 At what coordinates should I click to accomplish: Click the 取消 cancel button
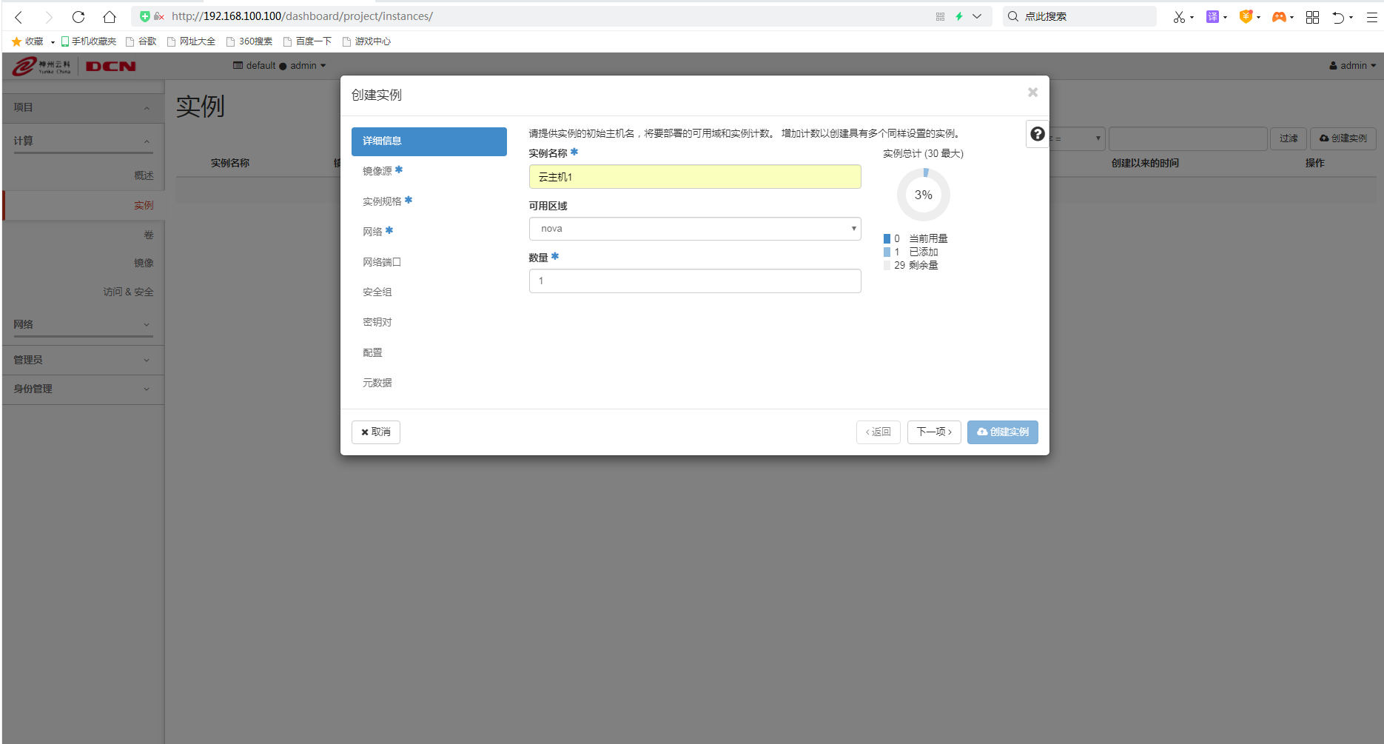click(376, 432)
